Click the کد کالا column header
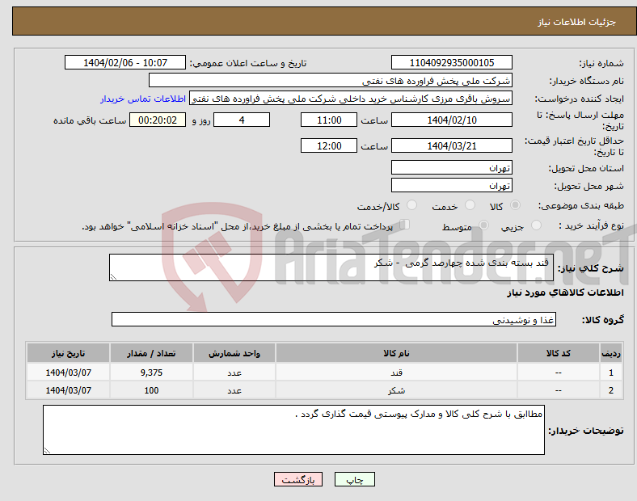The width and height of the screenshot is (637, 501). (559, 353)
